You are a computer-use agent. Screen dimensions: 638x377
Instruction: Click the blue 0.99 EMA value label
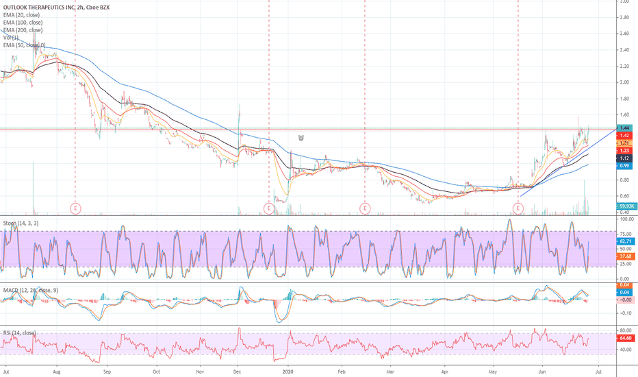[624, 166]
